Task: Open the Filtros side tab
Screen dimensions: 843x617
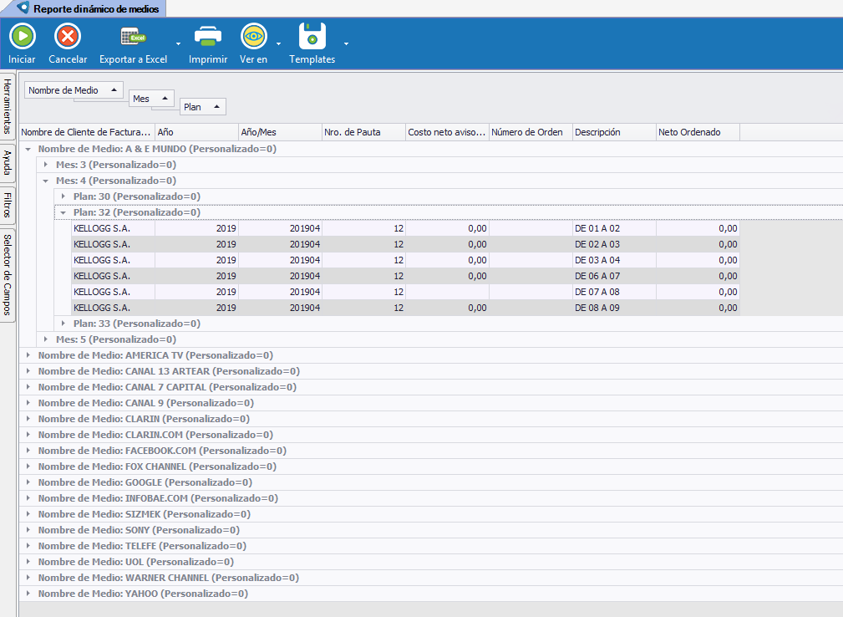Action: click(8, 204)
